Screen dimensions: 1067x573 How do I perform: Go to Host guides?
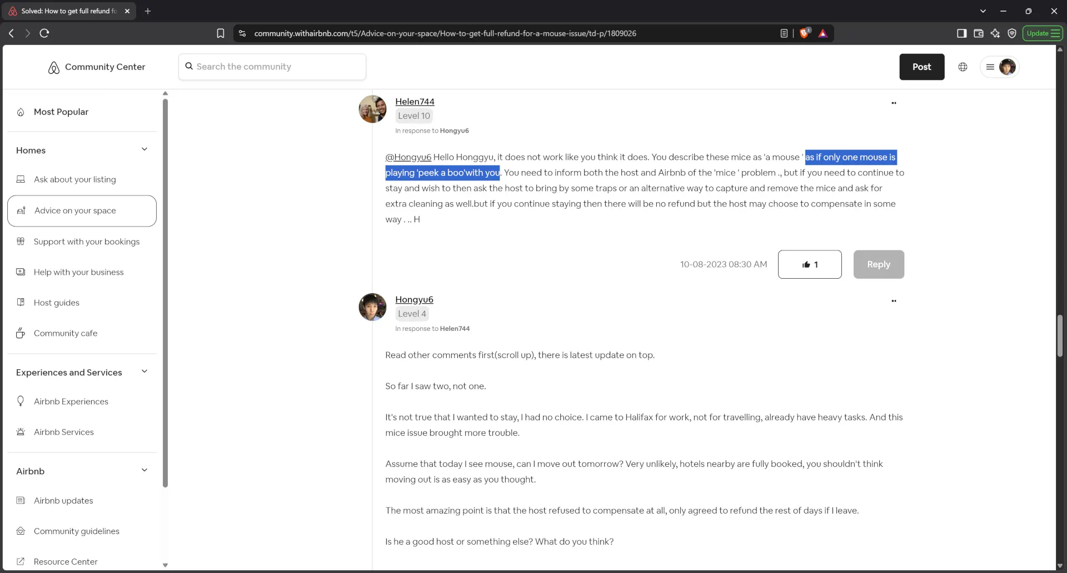click(57, 303)
